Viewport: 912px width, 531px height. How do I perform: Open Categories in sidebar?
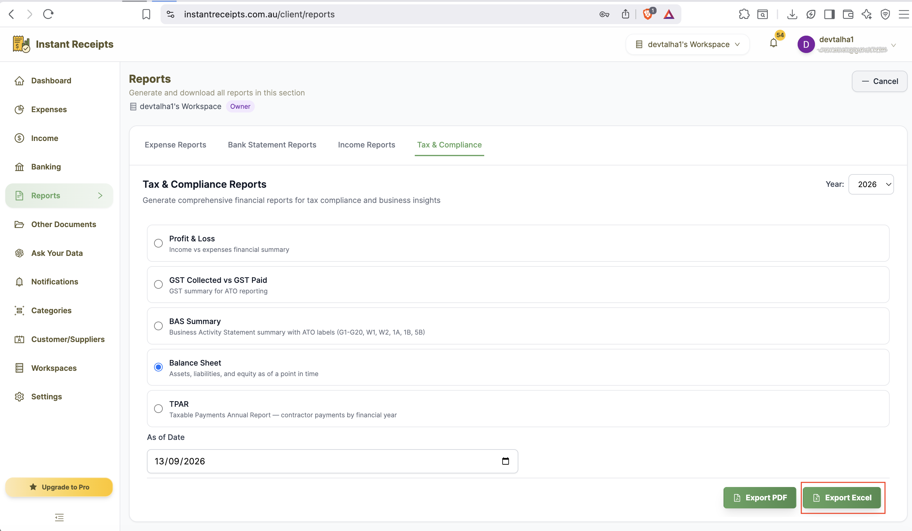[59, 310]
